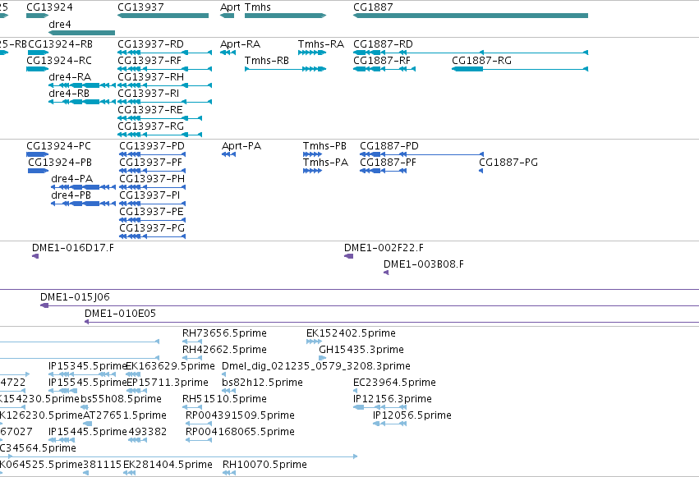The width and height of the screenshot is (699, 477).
Task: Click the Aprt-PA protein feature
Action: pyautogui.click(x=241, y=146)
